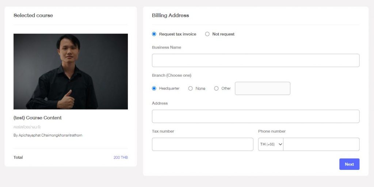The height and width of the screenshot is (187, 374).
Task: Choose the Not request radio button
Action: 207,34
